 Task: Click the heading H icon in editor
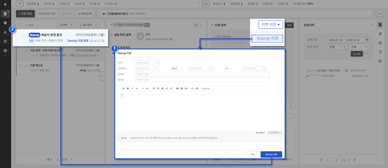(x=123, y=89)
